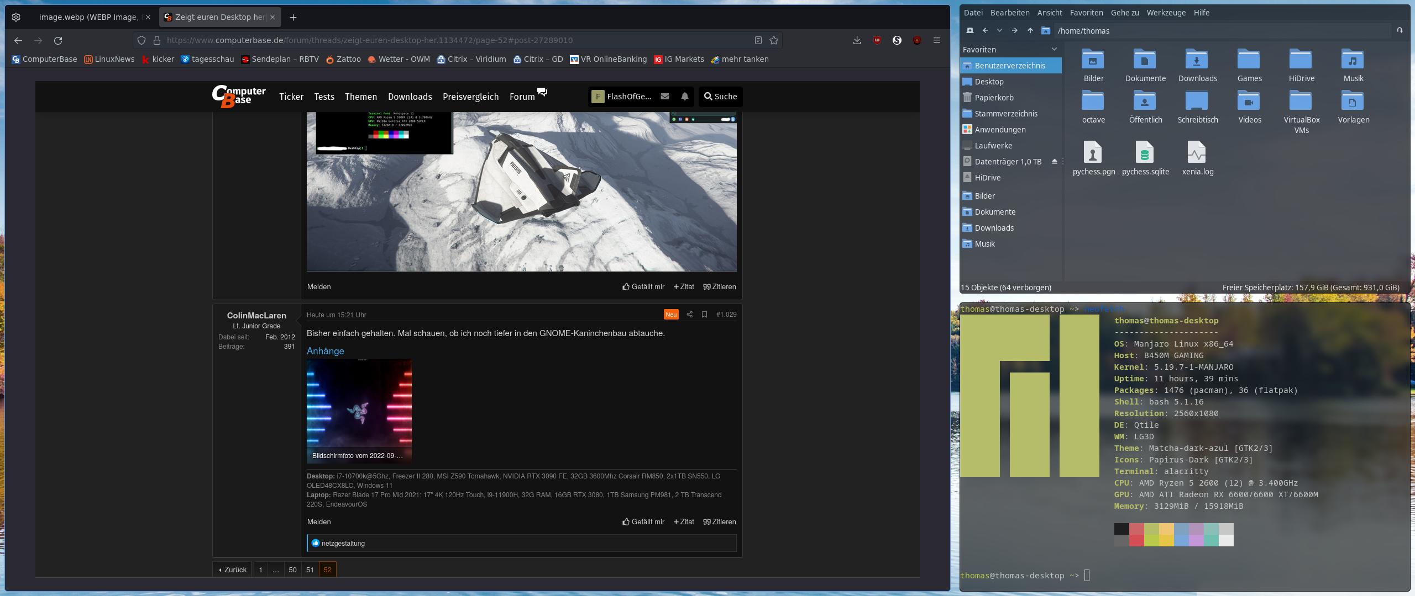Screen dimensions: 1415x596
Task: Open the FlashOfGe... user account menu
Action: click(622, 97)
